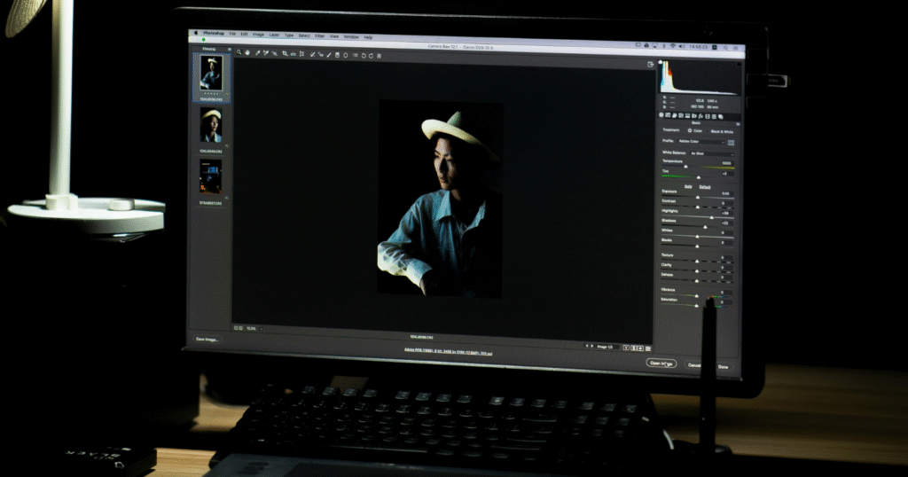Screen dimensions: 908x477
Task: Click the Open Image button
Action: [x=661, y=364]
